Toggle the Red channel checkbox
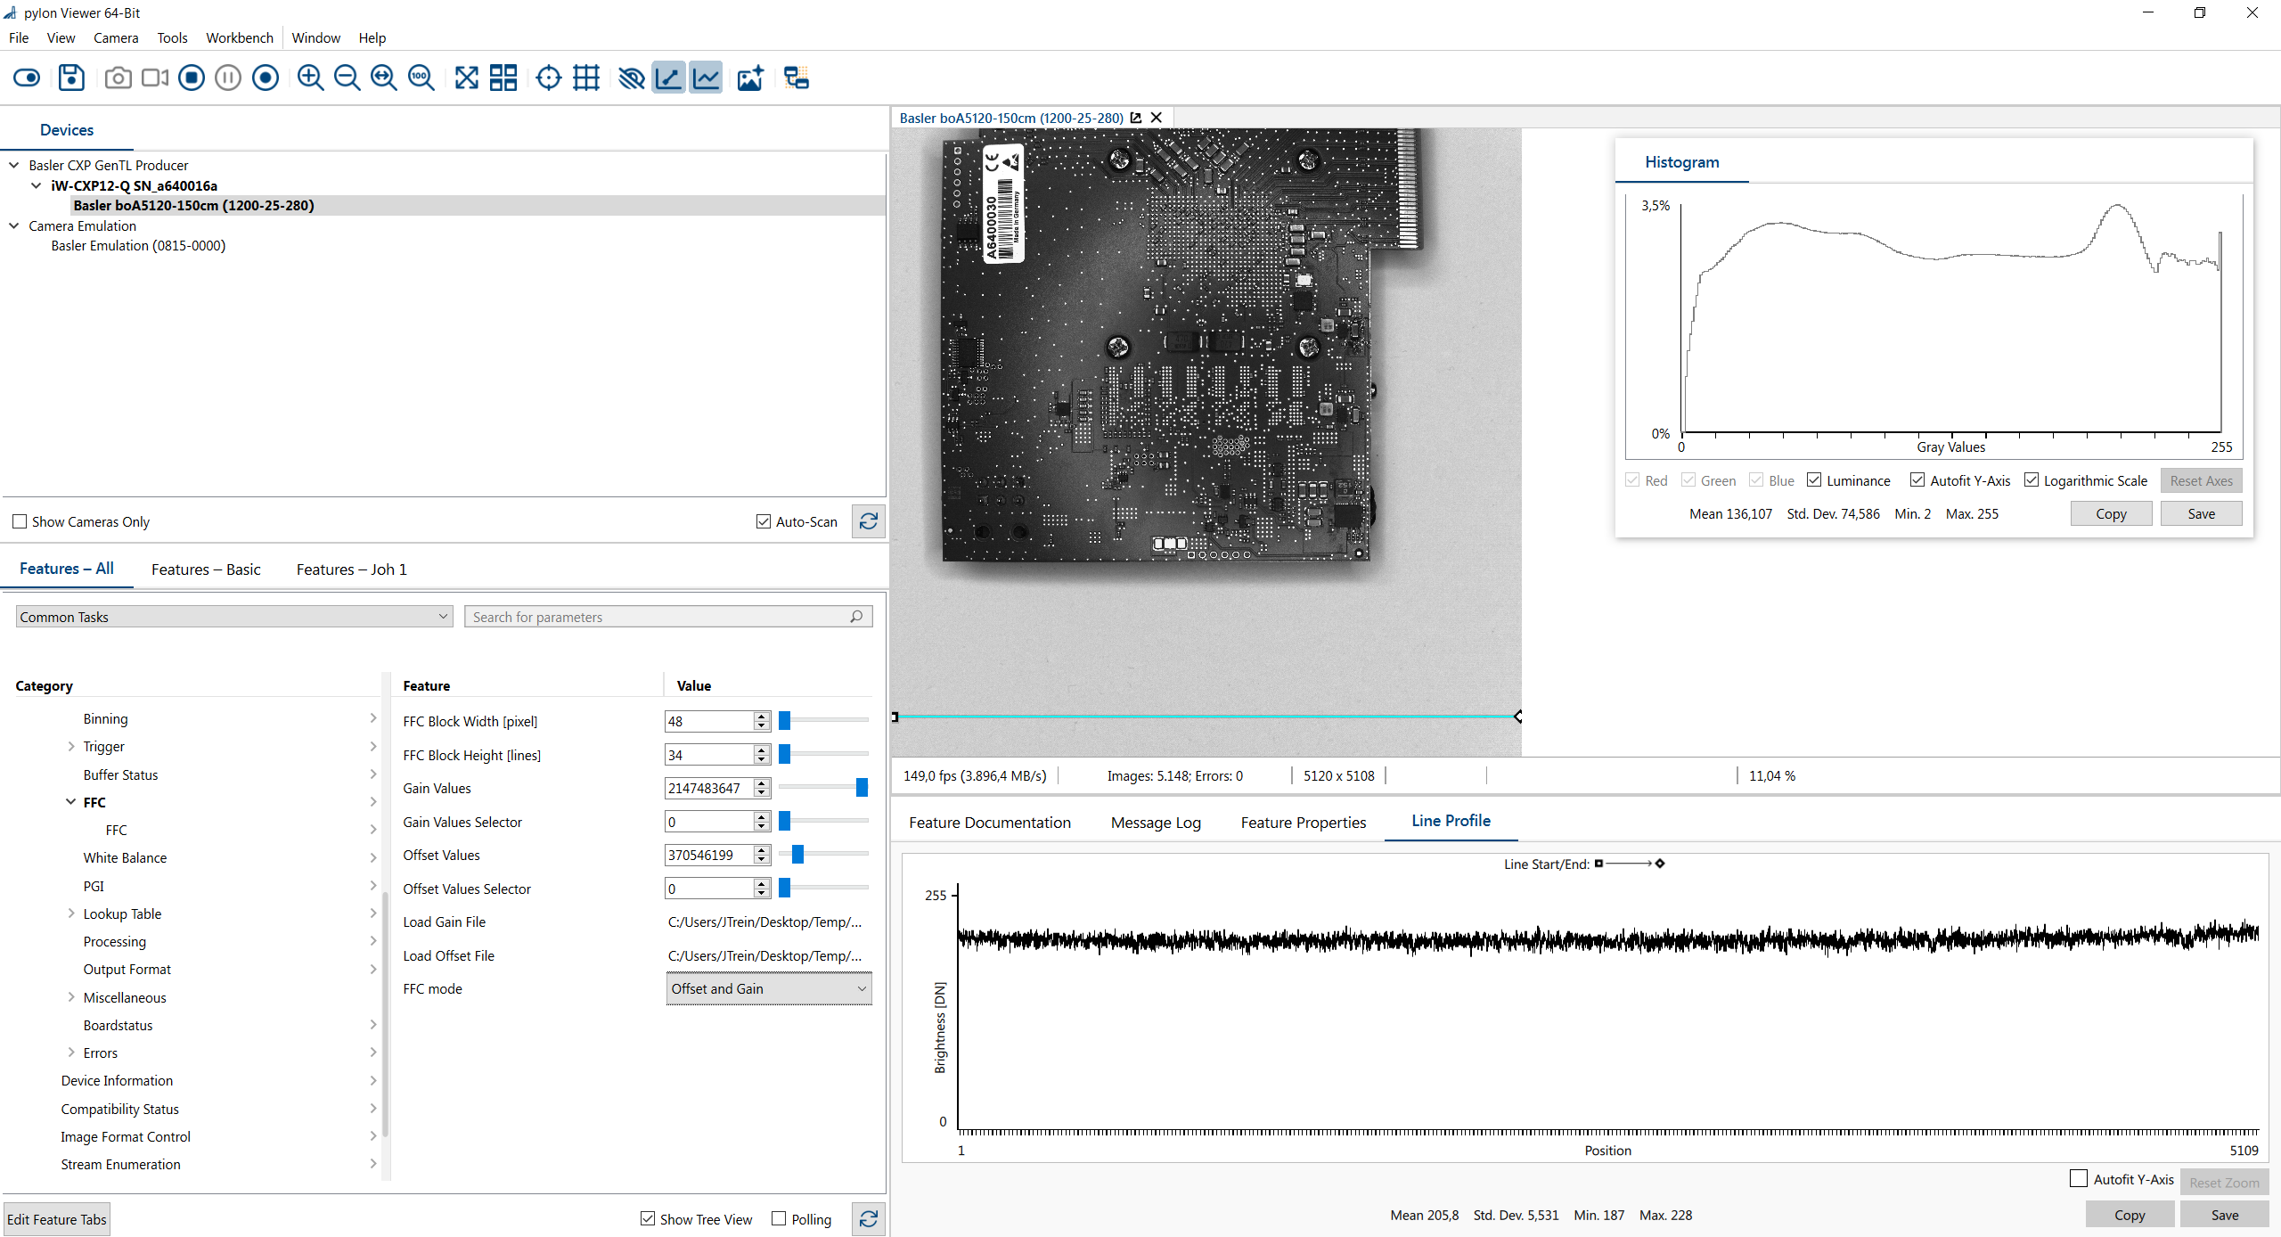 (1632, 480)
